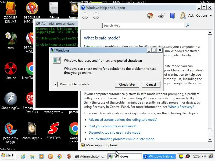Expand View problem details arrow
This screenshot has width=215, height=161.
tap(55, 84)
